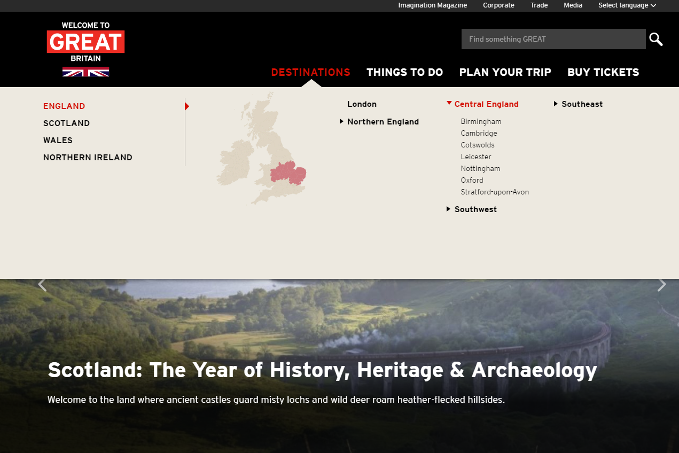This screenshot has height=453, width=679.
Task: Choose Scotland in the destinations list
Action: tap(66, 123)
